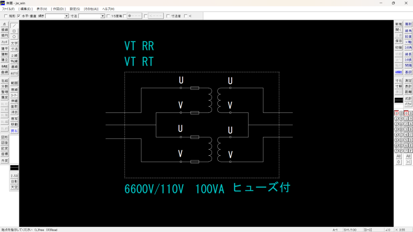Open the ファイル(F) menu
Screen dimensions: 413x232
point(8,9)
